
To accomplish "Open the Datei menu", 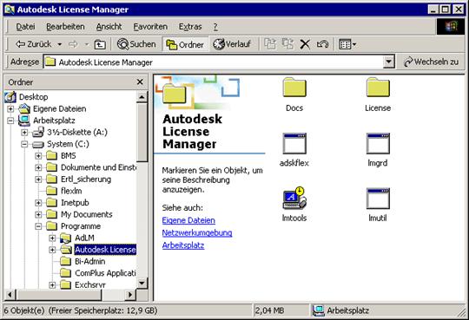I will [25, 27].
